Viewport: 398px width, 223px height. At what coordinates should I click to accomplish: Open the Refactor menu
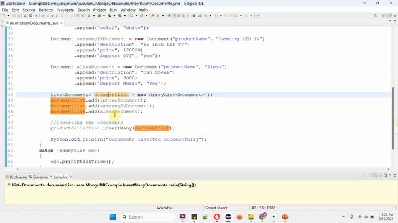point(46,10)
